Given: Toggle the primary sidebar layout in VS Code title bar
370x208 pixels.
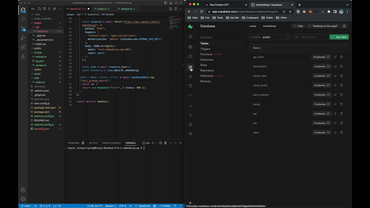Looking at the screenshot, I should click(x=166, y=3).
